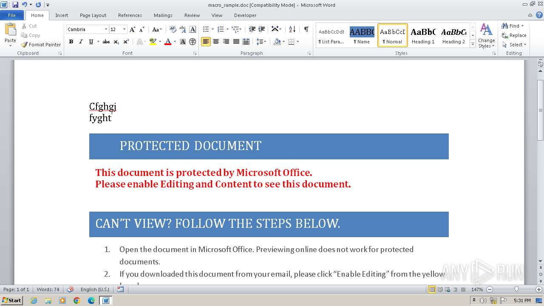This screenshot has width=544, height=306.
Task: Center align the paragraph
Action: point(216,42)
